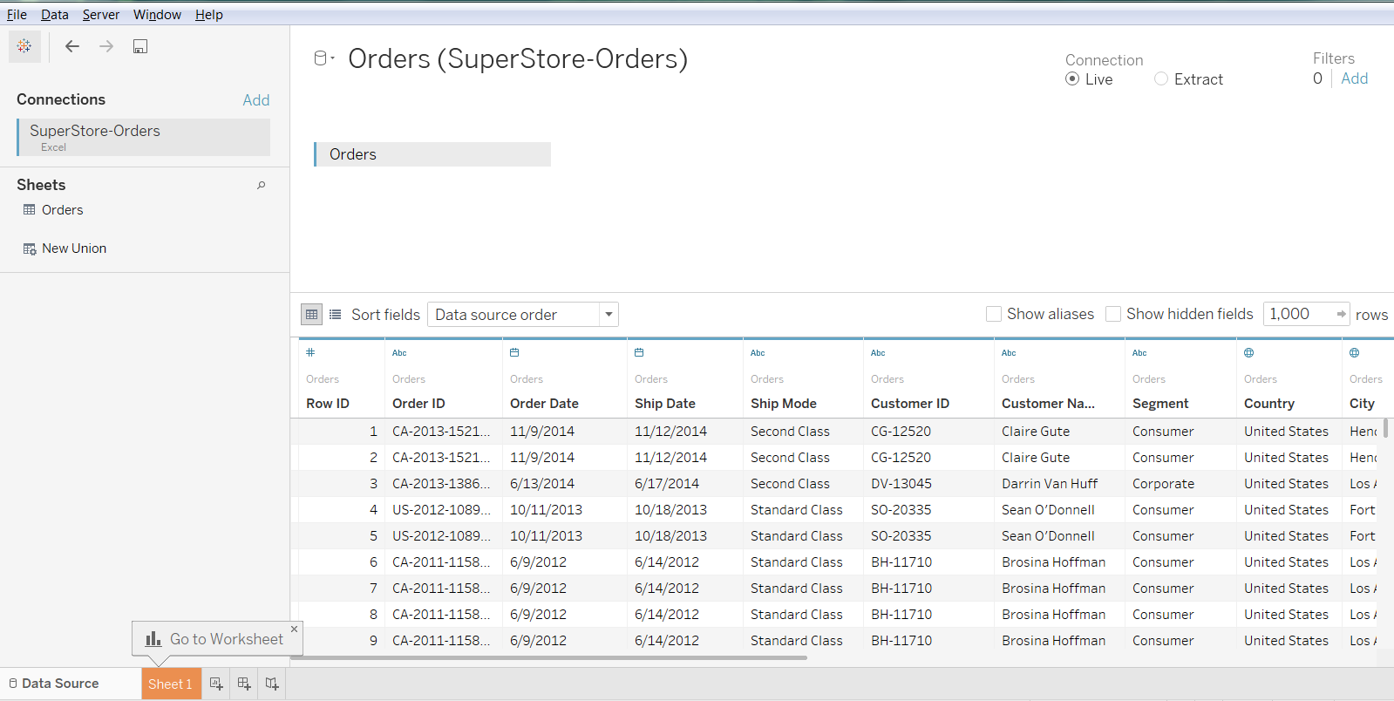The height and width of the screenshot is (701, 1394).
Task: Click the Order Date column header
Action: tap(545, 404)
